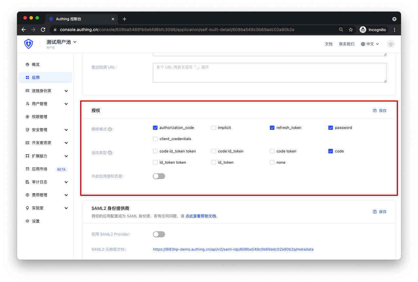Click the Authing shield logo
The width and height of the screenshot is (418, 282).
29,44
